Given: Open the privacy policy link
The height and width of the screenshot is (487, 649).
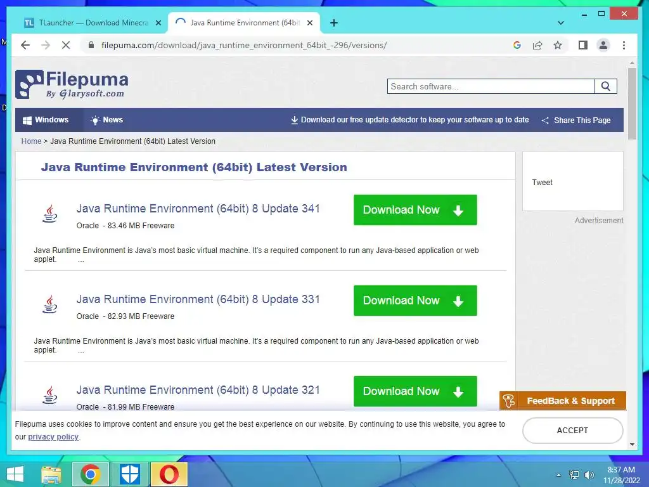Looking at the screenshot, I should point(53,437).
